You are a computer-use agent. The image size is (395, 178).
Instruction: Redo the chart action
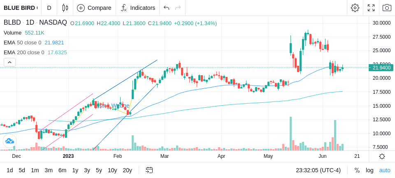178,8
